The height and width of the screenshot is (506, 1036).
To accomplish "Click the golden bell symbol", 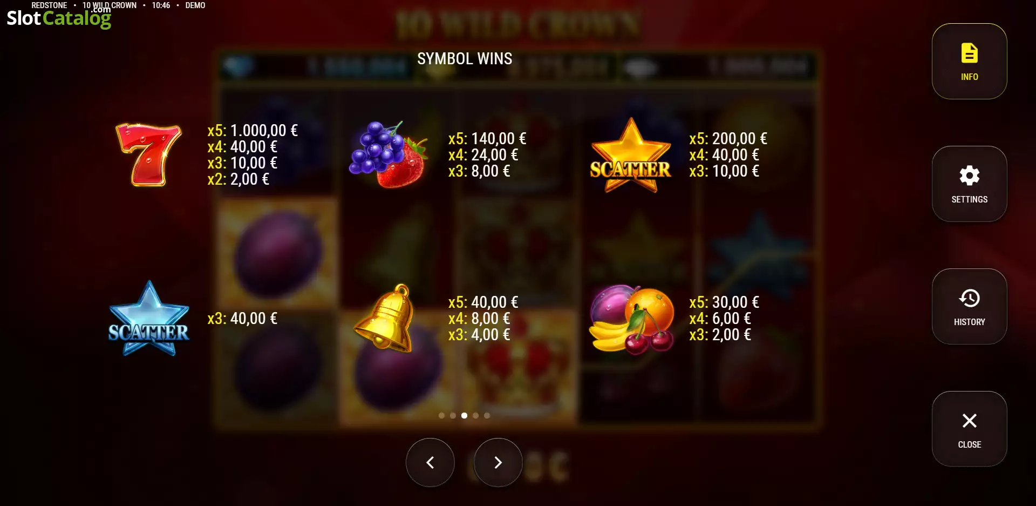I will [384, 318].
